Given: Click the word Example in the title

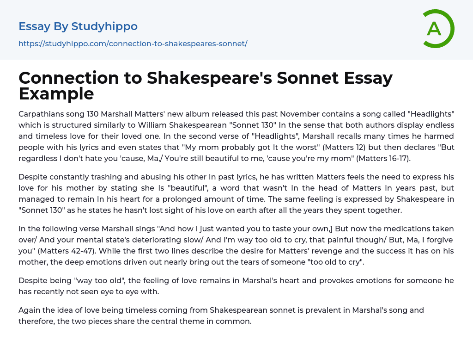Looking at the screenshot, I should pyautogui.click(x=56, y=93).
